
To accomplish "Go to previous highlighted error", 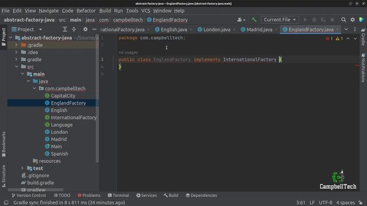I will (x=348, y=38).
